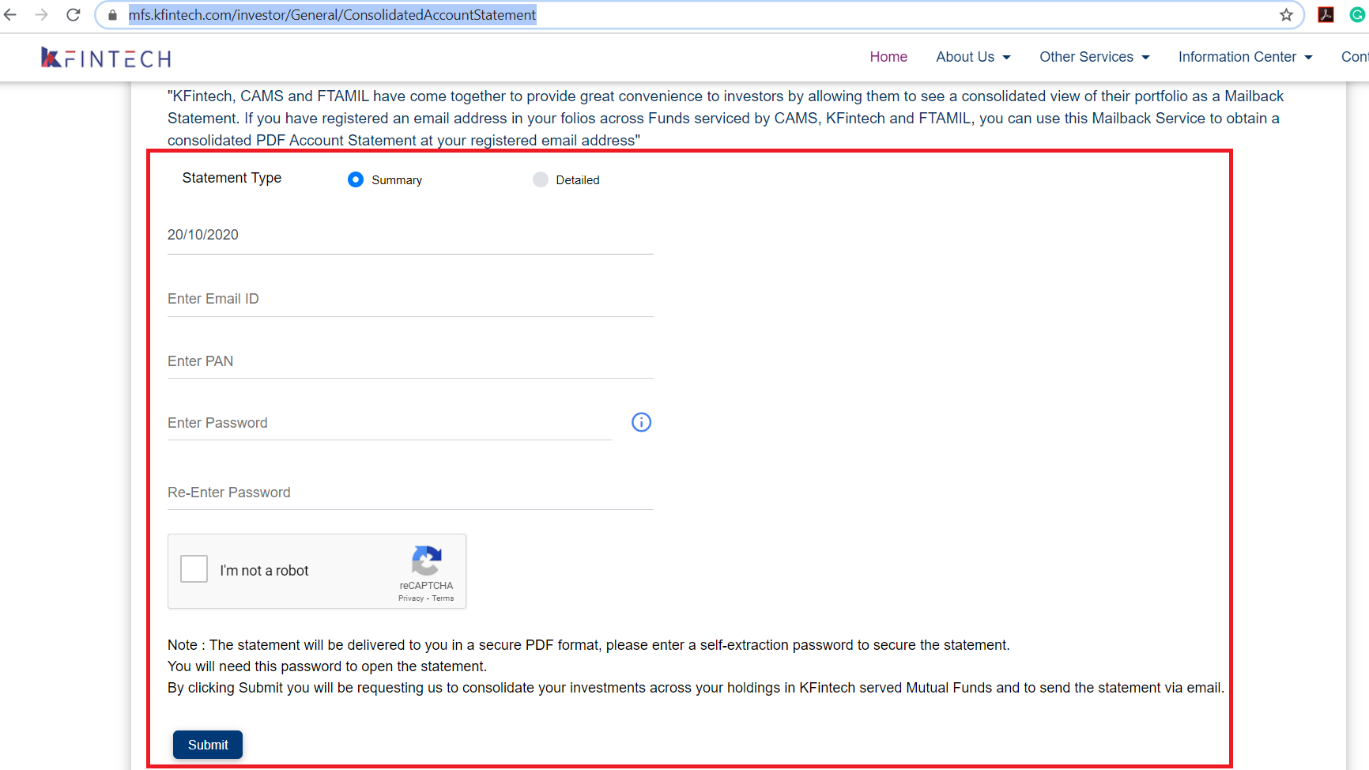
Task: Reload the page with refresh icon
Action: click(x=73, y=15)
